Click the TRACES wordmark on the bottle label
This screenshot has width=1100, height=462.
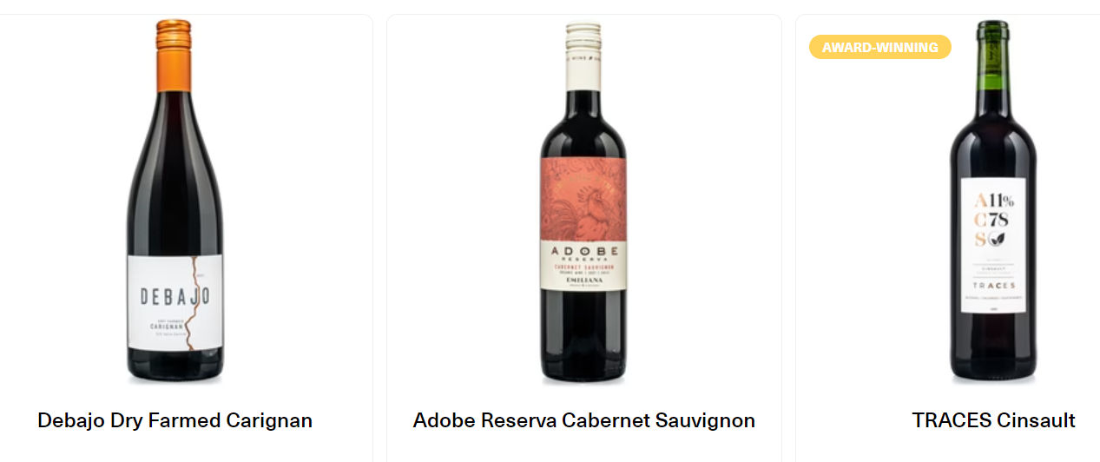point(993,286)
